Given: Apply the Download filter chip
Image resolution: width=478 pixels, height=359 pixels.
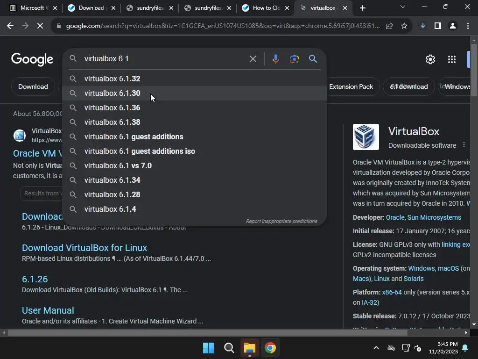Looking at the screenshot, I should pos(33,86).
